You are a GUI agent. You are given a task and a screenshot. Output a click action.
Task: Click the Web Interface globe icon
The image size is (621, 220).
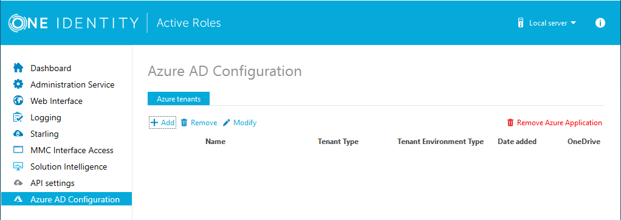coord(18,101)
